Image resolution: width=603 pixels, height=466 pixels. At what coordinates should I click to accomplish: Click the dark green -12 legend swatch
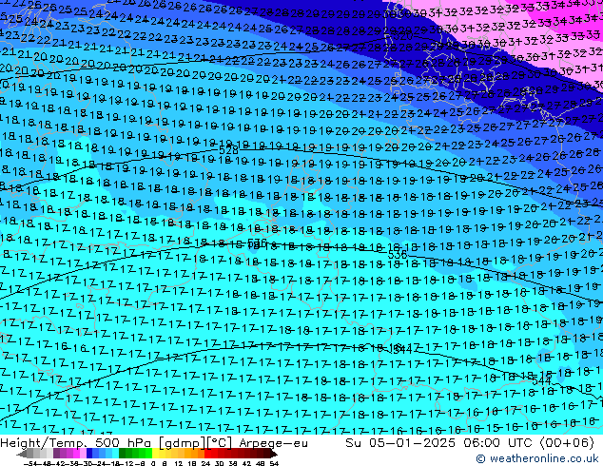coord(122,454)
